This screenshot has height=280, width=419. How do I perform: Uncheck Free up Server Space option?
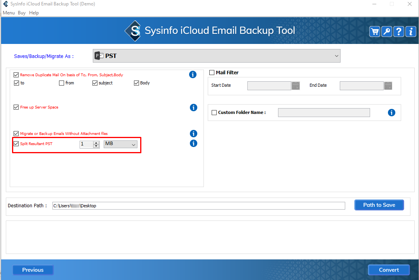[16, 107]
